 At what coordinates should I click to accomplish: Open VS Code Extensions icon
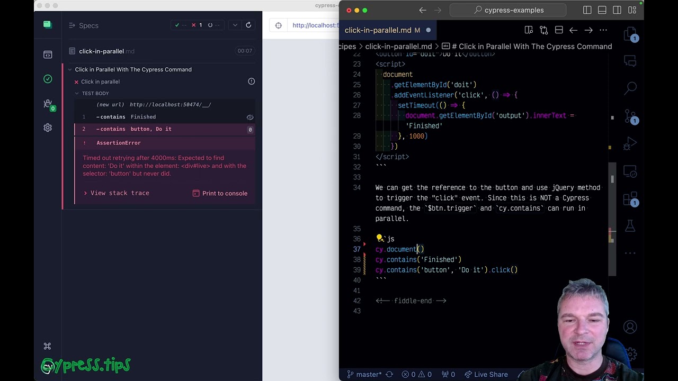[x=630, y=199]
